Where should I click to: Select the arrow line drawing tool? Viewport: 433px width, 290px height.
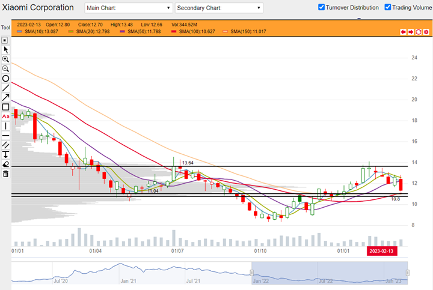(x=5, y=97)
